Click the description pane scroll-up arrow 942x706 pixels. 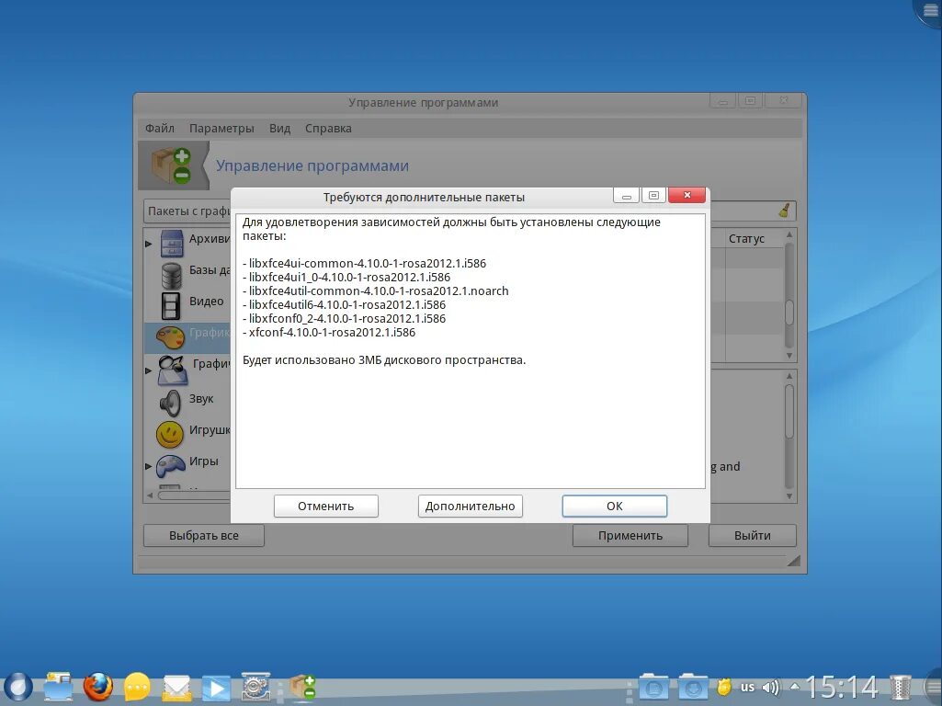coord(789,376)
